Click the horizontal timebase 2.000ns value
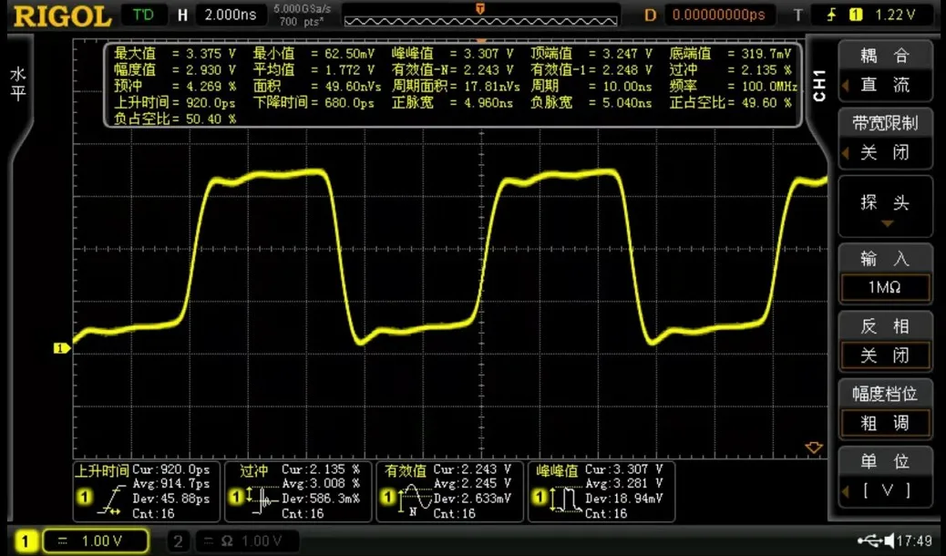This screenshot has height=556, width=946. 230,15
